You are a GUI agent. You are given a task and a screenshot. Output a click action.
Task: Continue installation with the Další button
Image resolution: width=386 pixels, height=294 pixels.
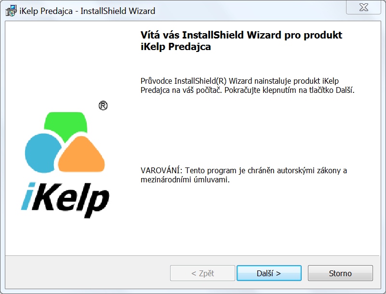coord(269,273)
